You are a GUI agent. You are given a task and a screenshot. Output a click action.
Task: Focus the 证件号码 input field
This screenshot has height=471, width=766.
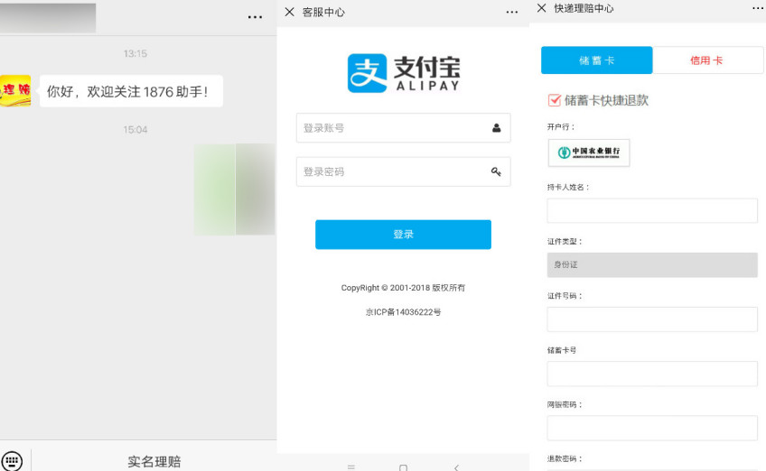tap(652, 319)
